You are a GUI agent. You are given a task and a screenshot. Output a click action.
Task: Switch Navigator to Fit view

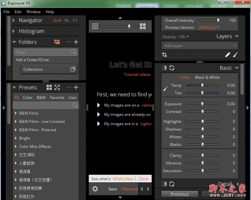click(x=67, y=21)
